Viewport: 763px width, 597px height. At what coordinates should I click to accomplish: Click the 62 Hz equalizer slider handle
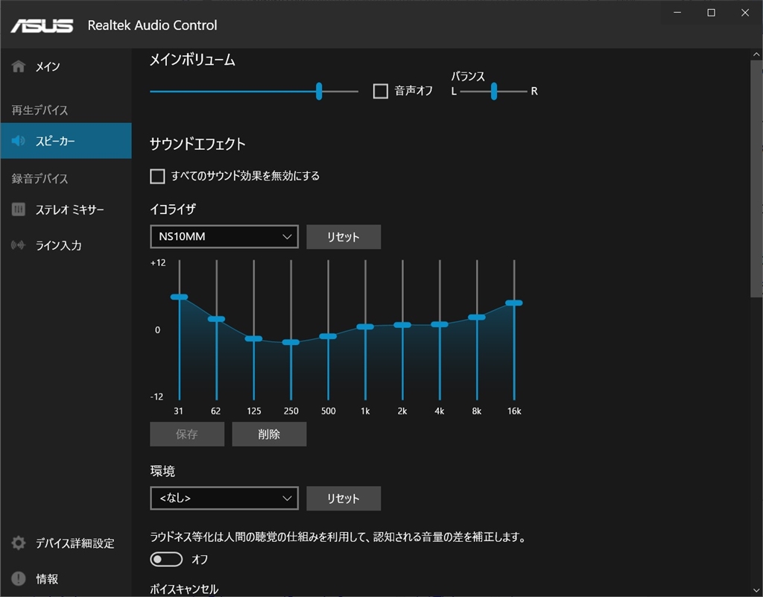217,319
